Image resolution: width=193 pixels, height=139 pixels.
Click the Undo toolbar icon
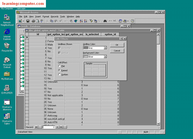66,21
